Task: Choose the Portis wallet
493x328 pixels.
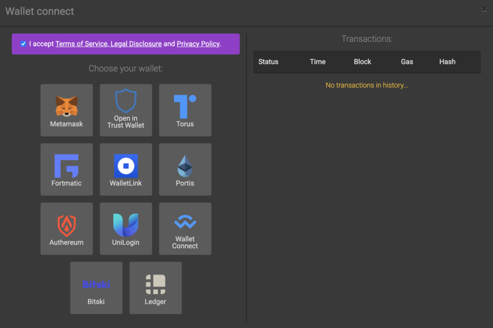Action: coord(185,169)
